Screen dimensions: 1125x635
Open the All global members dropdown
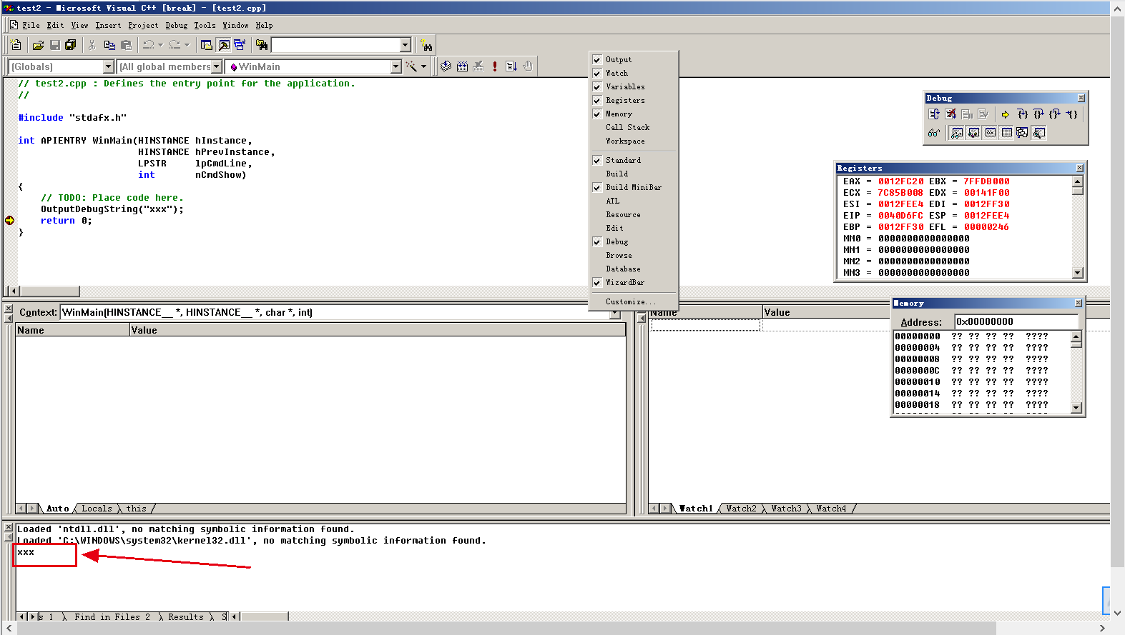[x=217, y=66]
